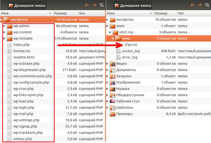The image size is (211, 143).
Task: Collapse the highlighted www subfolder
Action: 113,38
